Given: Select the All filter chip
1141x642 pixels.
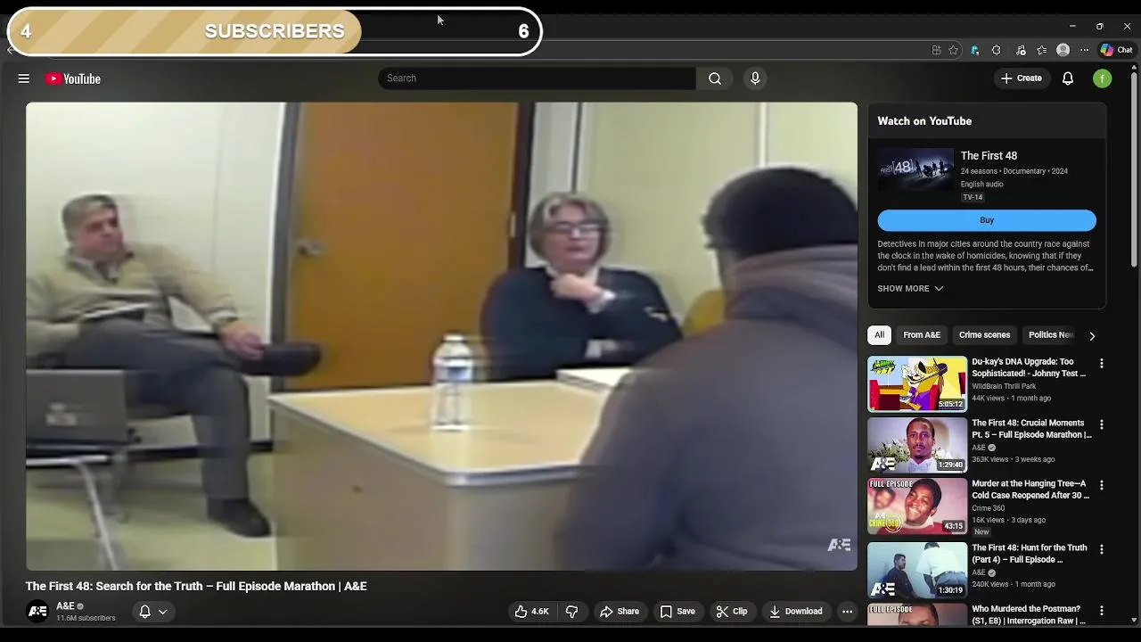Looking at the screenshot, I should coord(879,335).
